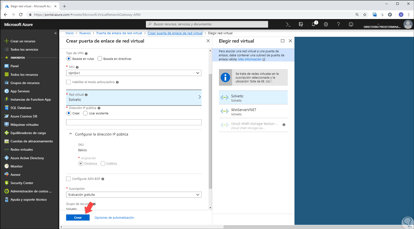Viewport: 414px width, 229px height.
Task: Reload the browser page
Action: [21, 14]
